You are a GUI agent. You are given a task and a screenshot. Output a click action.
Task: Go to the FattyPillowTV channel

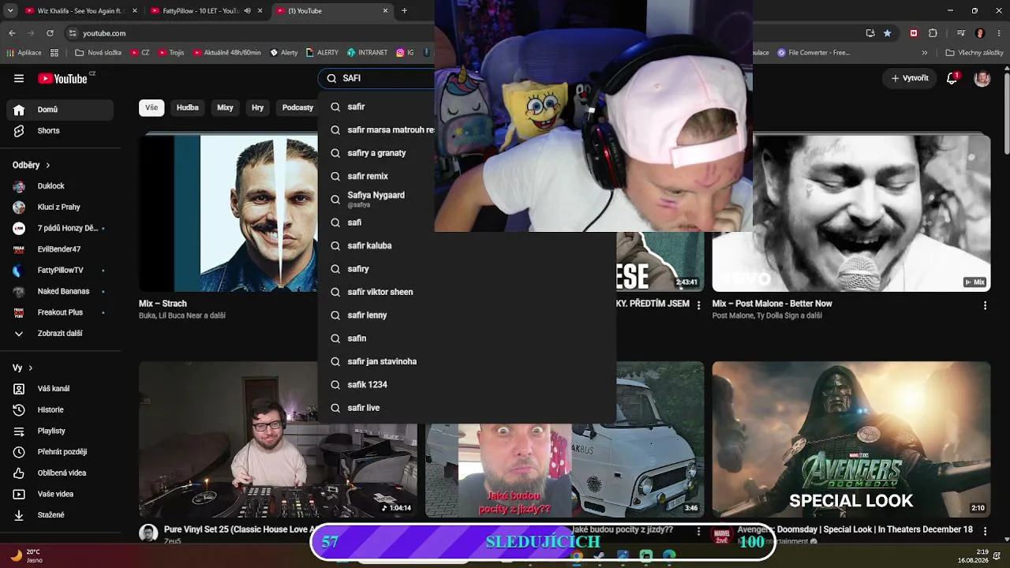point(60,271)
